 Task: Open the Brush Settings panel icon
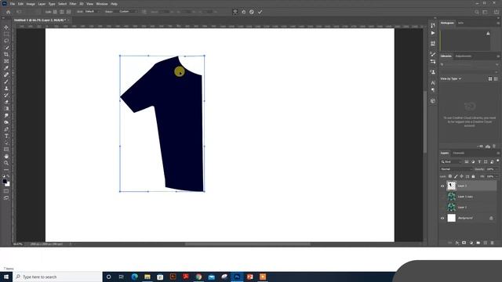[433, 54]
